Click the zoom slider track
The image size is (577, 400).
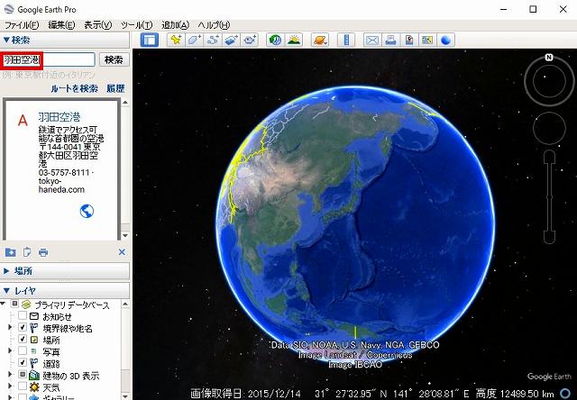point(549,196)
